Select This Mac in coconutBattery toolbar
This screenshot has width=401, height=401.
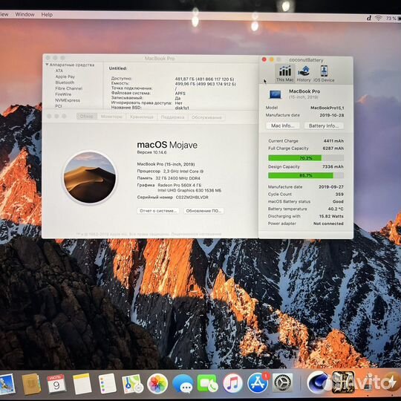click(285, 74)
